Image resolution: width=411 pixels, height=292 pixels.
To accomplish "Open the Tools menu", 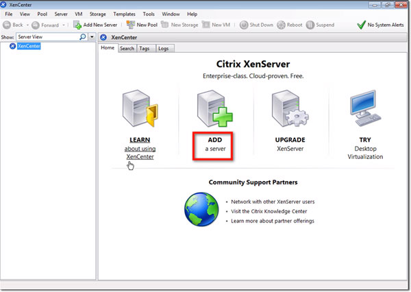I will 149,14.
